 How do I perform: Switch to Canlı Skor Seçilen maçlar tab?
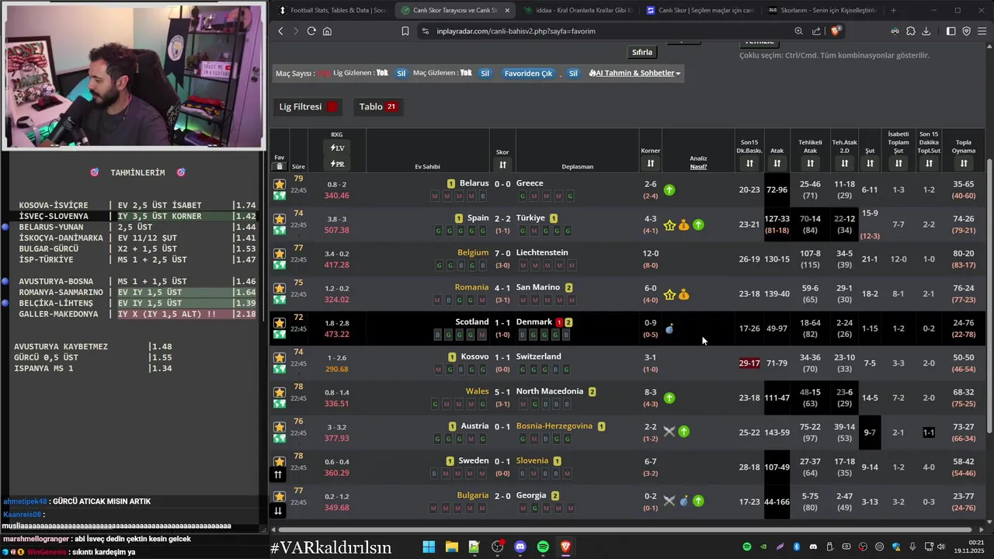coord(699,10)
